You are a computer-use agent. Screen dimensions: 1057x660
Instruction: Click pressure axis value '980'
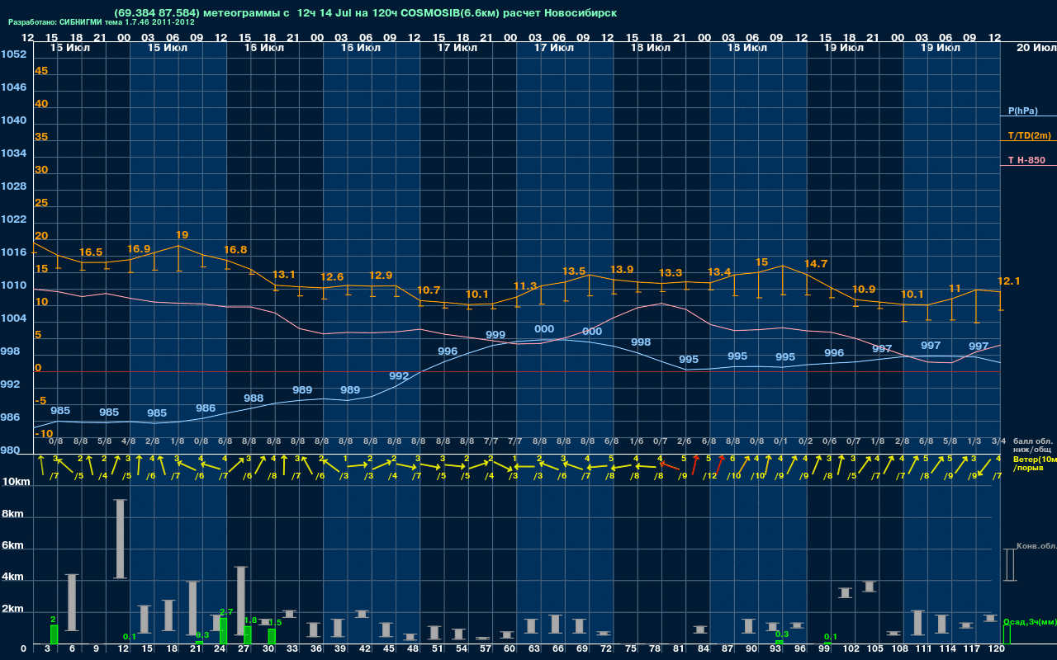coord(10,450)
